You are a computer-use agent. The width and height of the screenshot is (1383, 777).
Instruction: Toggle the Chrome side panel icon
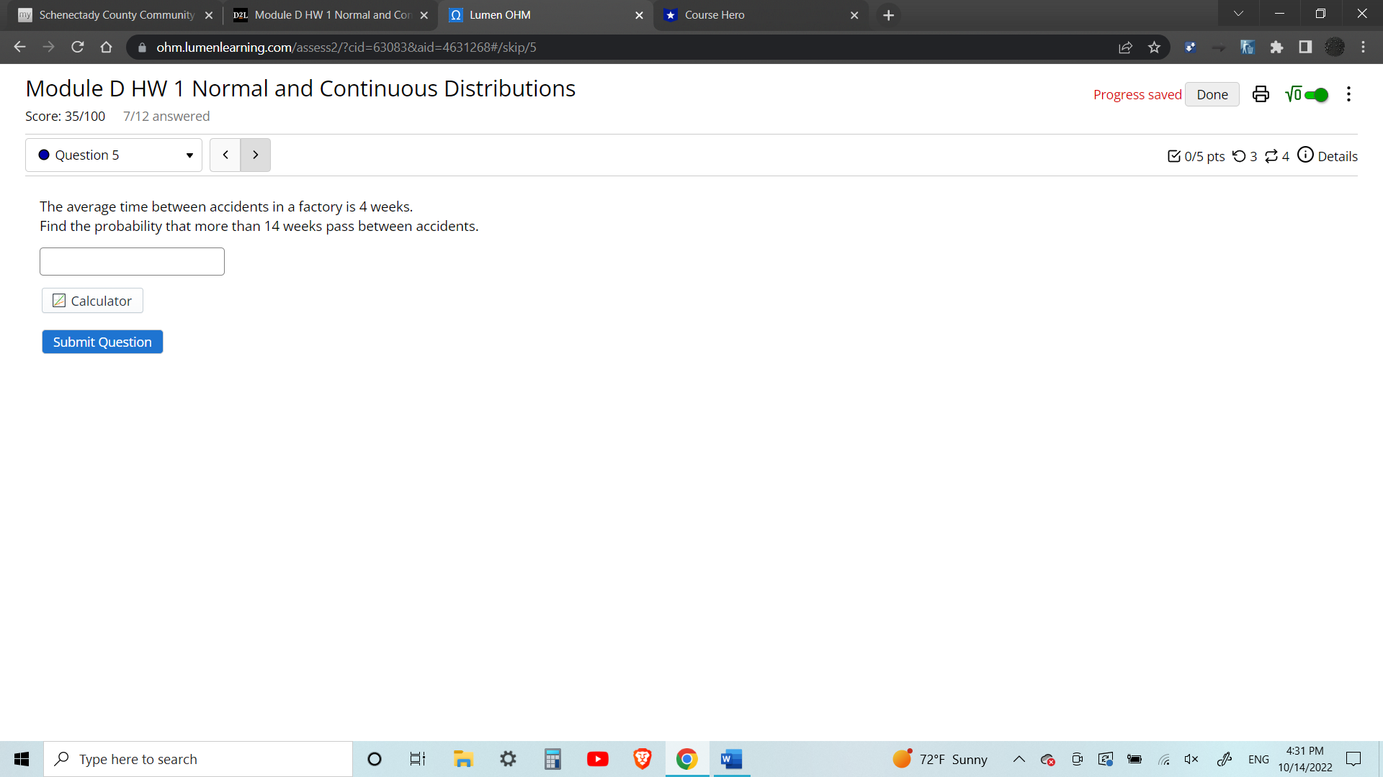pyautogui.click(x=1305, y=47)
